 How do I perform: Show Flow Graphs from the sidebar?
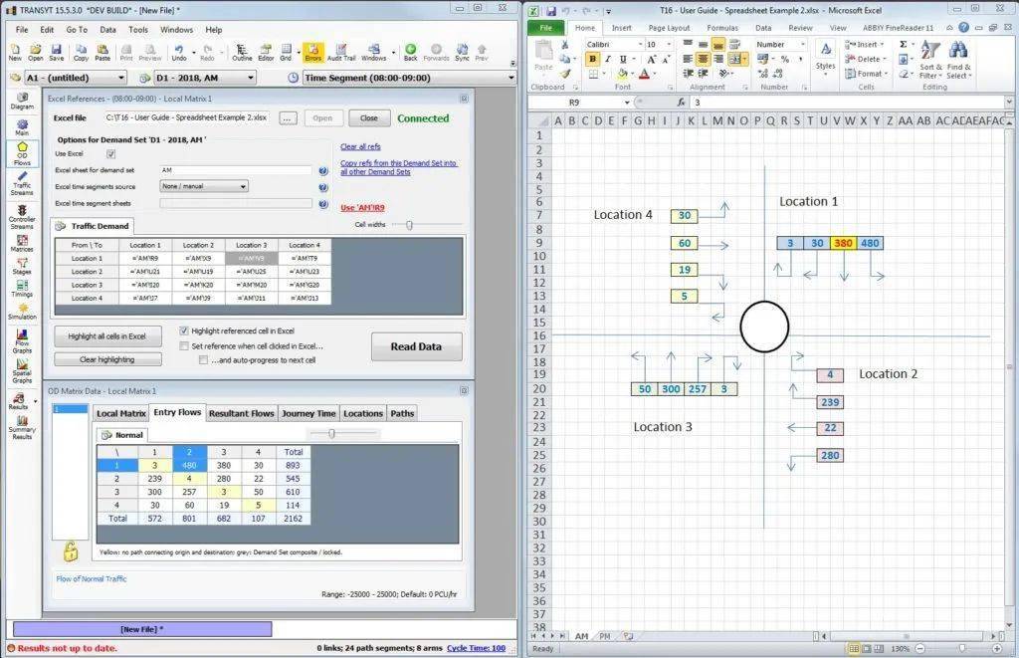22,340
